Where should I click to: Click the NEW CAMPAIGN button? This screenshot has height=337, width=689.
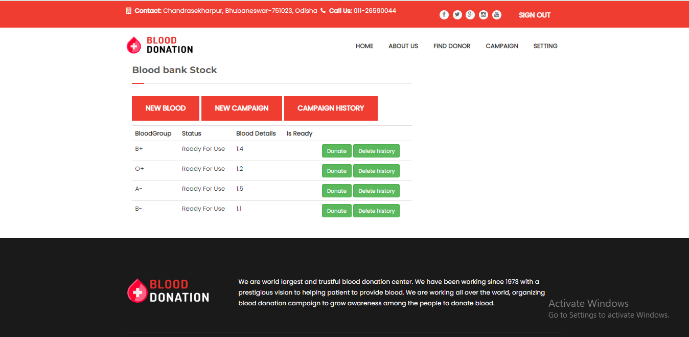pos(241,108)
